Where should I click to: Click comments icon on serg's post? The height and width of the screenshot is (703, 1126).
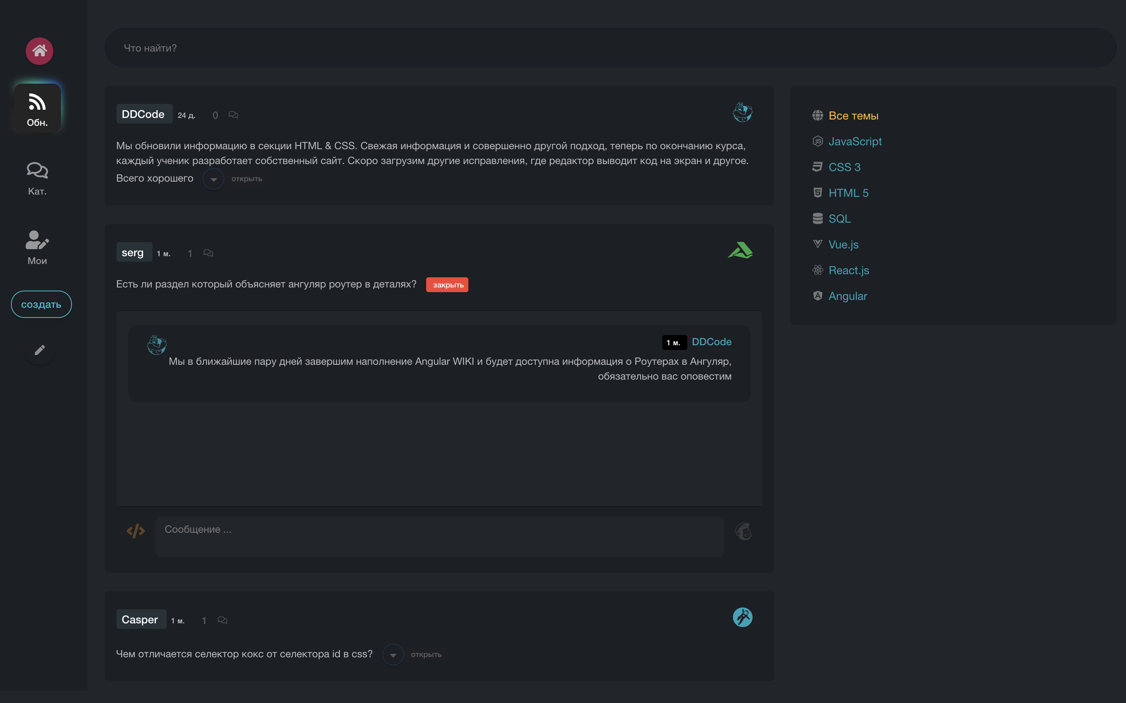[208, 253]
